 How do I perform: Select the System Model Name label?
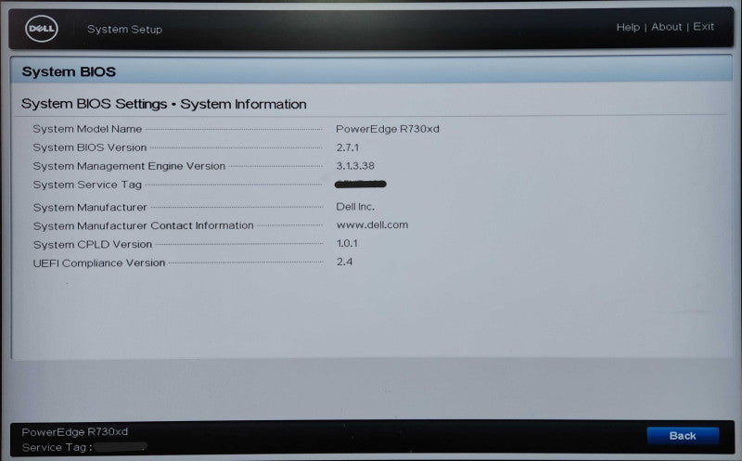(87, 129)
